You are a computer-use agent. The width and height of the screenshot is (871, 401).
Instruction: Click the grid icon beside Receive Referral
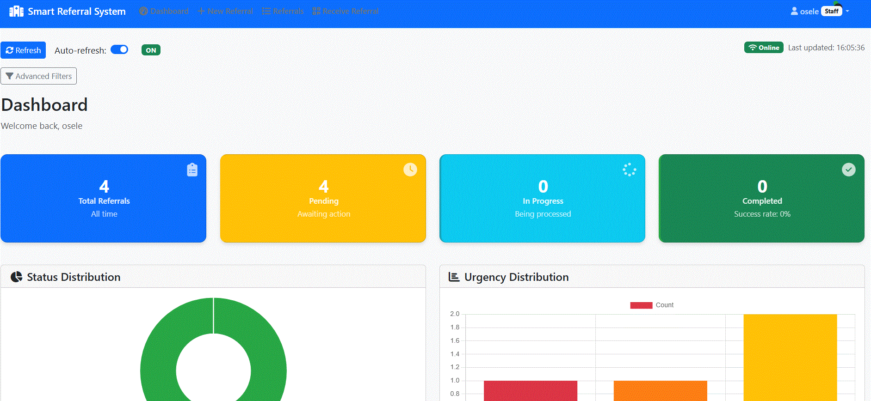click(x=316, y=11)
